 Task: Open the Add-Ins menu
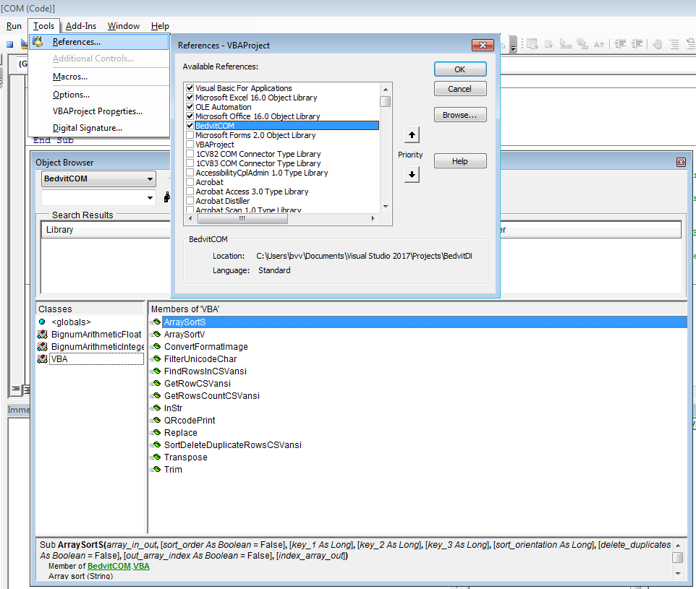pyautogui.click(x=80, y=26)
